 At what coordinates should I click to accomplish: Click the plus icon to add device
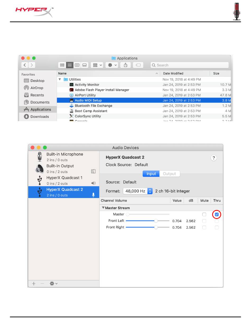(x=34, y=283)
